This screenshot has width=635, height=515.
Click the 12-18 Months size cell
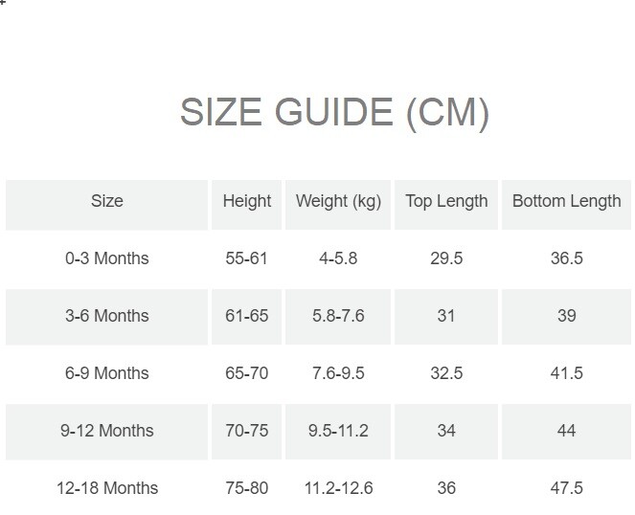point(107,488)
